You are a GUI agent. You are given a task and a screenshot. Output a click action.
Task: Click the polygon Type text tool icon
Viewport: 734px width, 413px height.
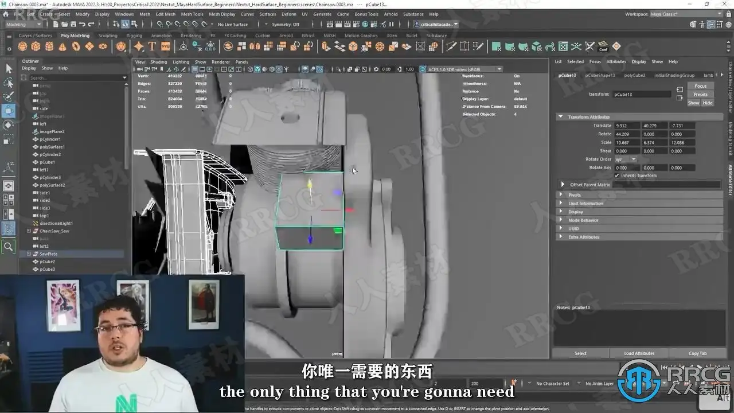(152, 46)
